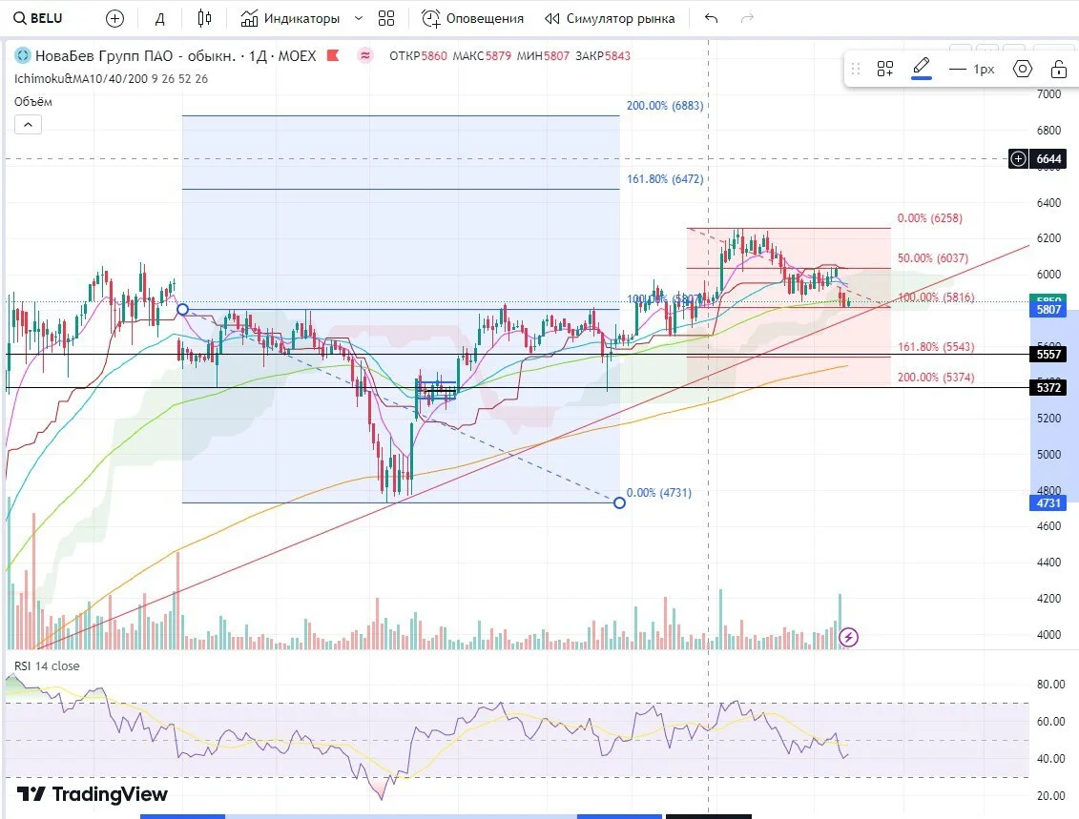Viewport: 1079px width, 819px height.
Task: Open symbol search for BELU
Action: tap(38, 18)
